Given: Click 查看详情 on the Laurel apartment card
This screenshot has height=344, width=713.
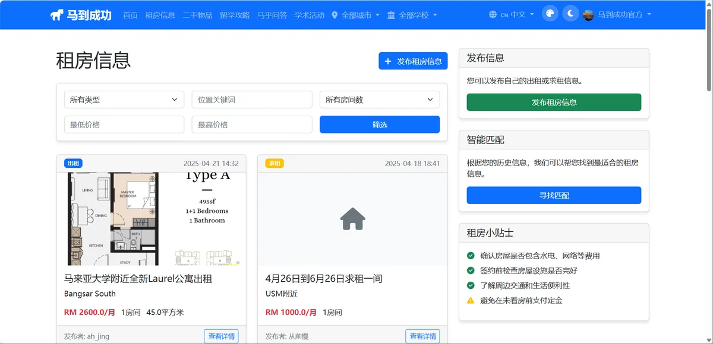Looking at the screenshot, I should [221, 336].
